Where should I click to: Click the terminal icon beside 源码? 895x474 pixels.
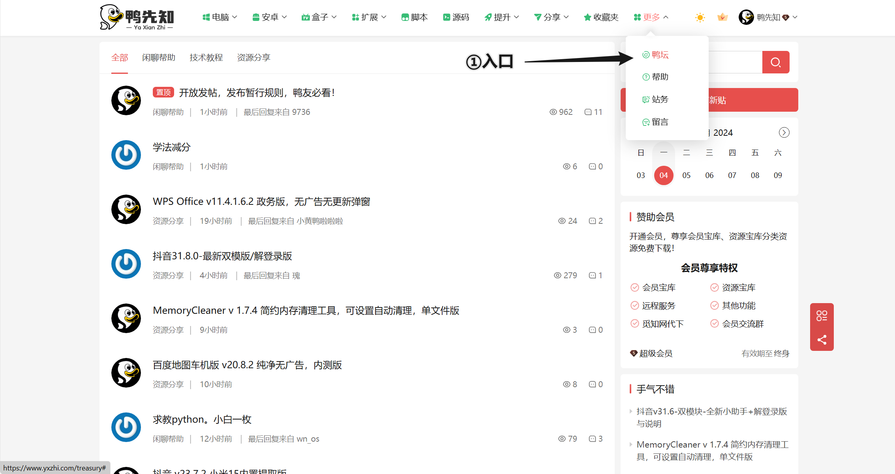point(447,17)
